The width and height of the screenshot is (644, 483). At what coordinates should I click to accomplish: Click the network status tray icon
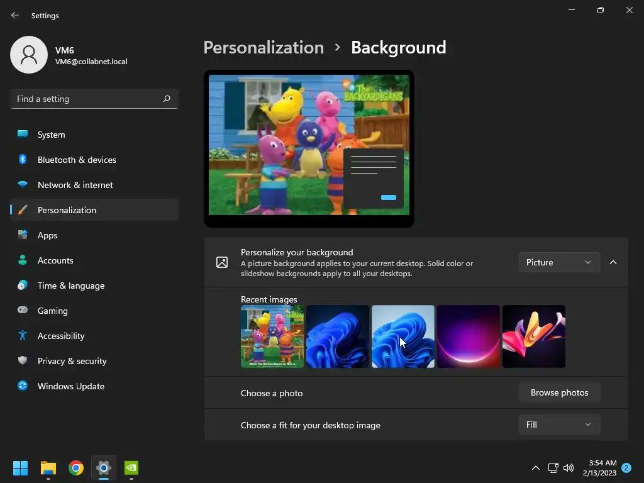553,468
